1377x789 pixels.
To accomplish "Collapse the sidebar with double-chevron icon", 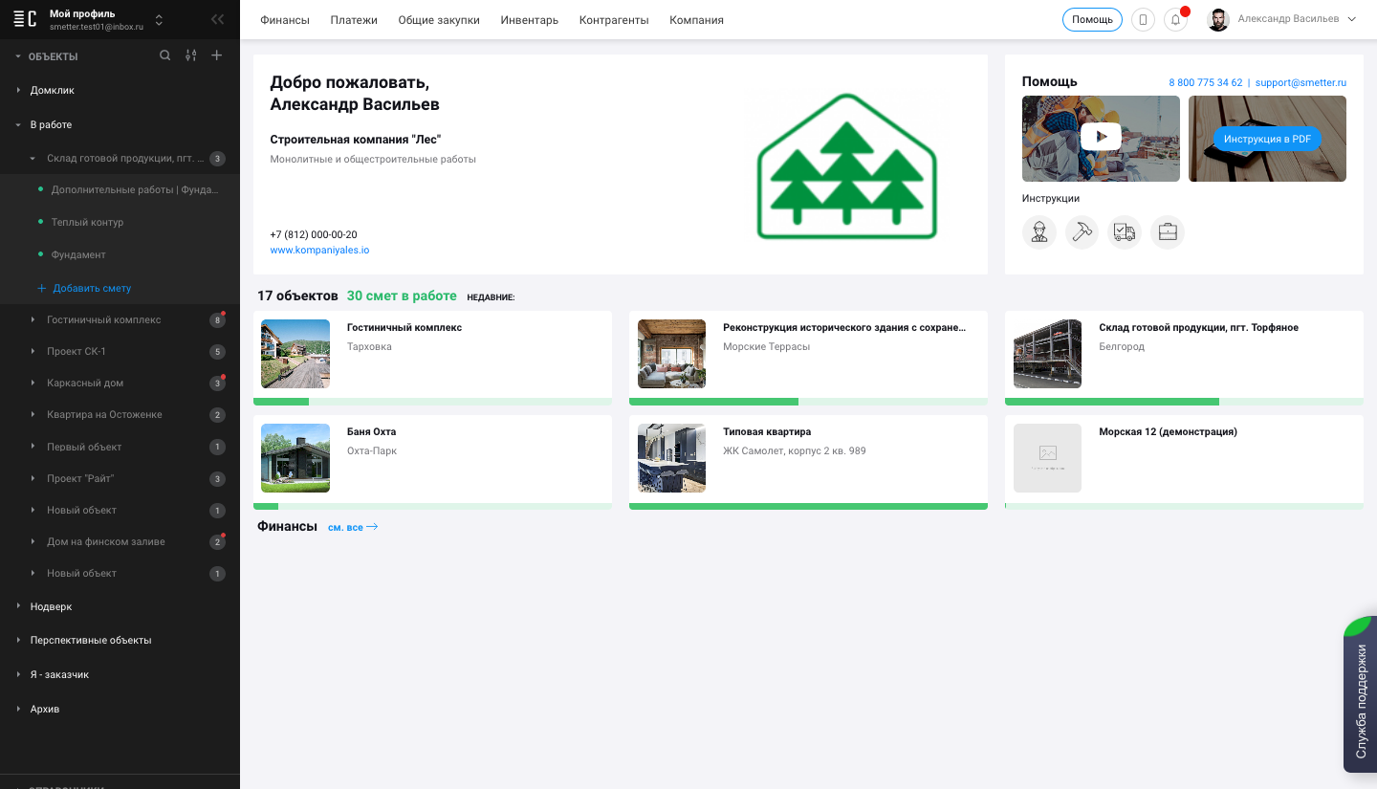I will (218, 19).
